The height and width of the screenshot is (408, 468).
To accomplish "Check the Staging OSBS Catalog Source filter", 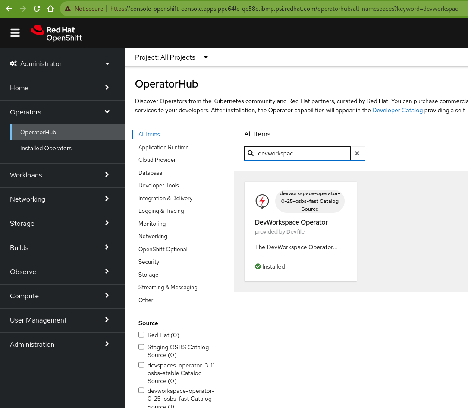I will pos(141,347).
